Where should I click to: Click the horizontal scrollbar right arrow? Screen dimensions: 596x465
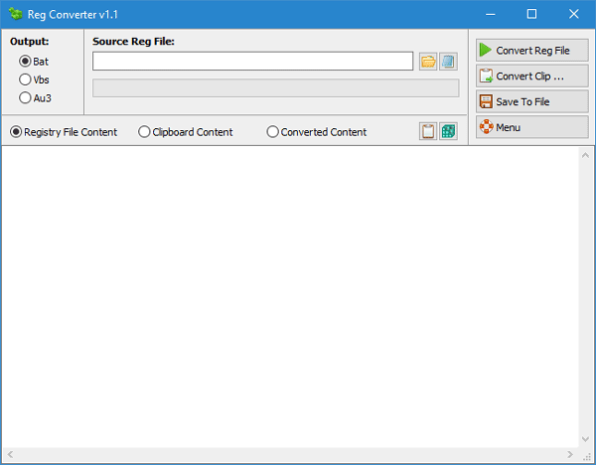tap(570, 454)
